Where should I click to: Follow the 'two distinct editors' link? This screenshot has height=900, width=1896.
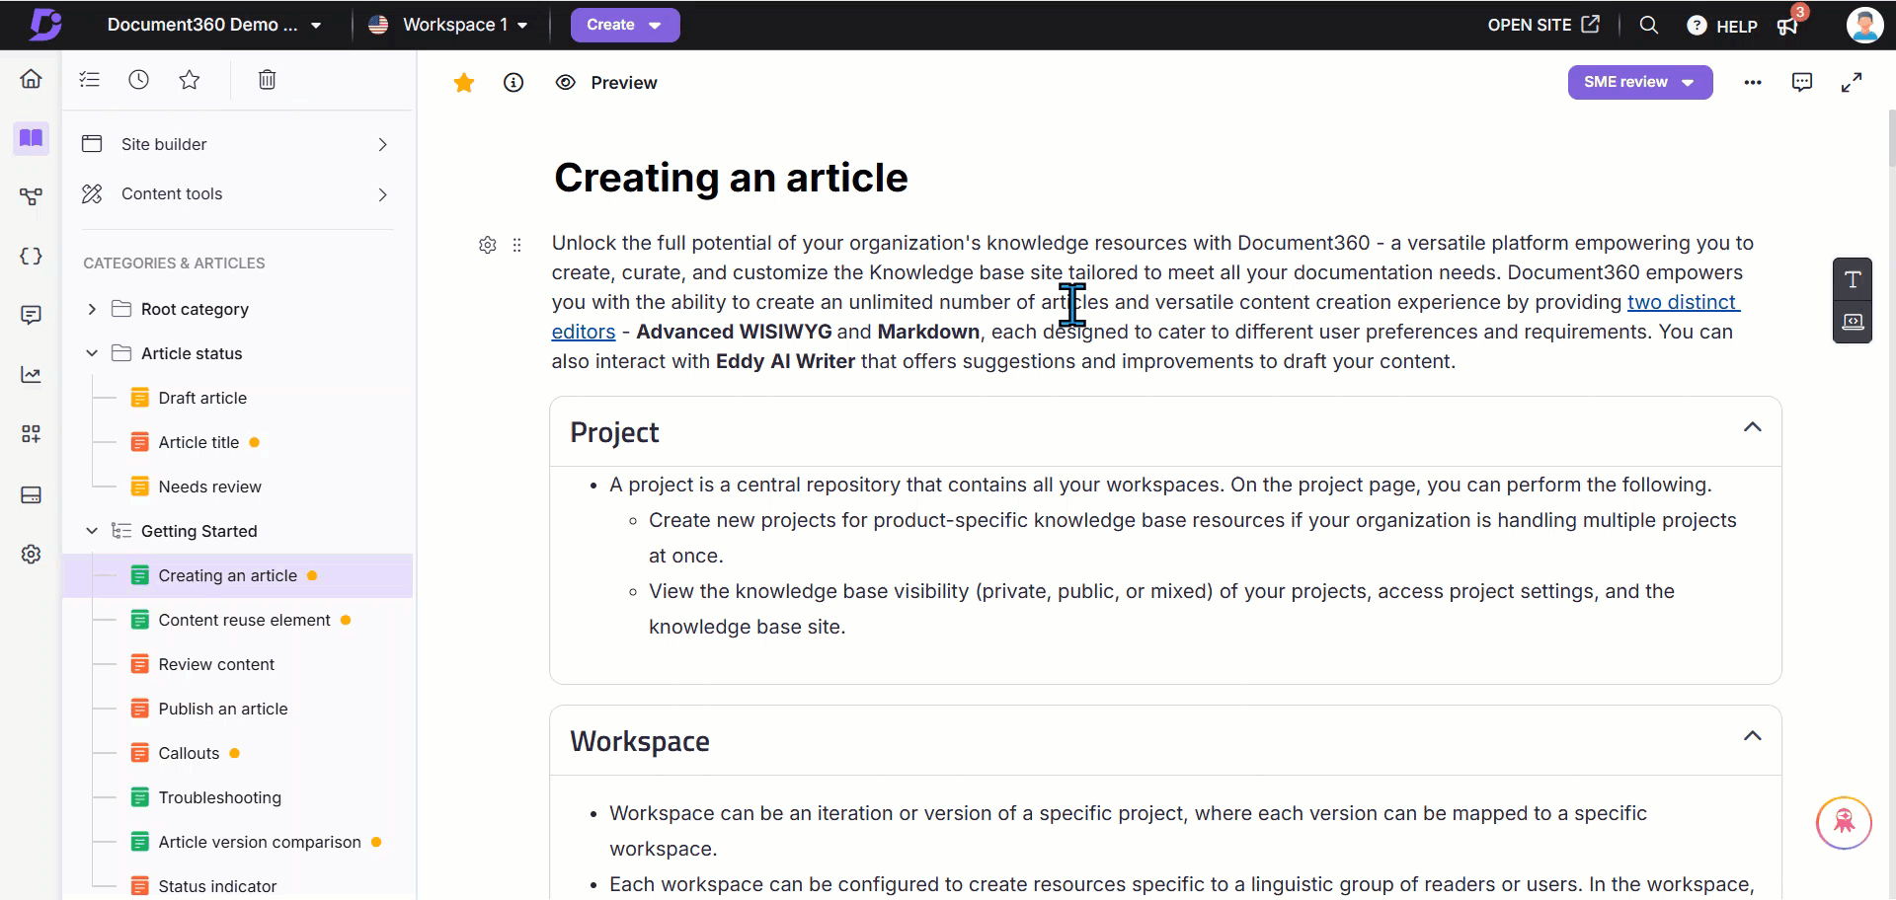(1684, 302)
